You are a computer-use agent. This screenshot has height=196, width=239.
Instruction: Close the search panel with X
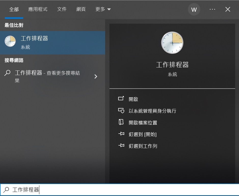click(228, 9)
